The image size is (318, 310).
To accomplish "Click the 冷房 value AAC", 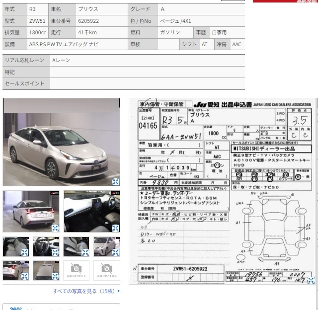I will [238, 44].
